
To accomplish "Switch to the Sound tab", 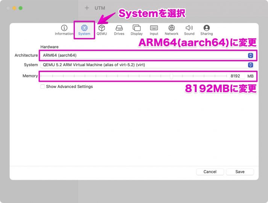I will click(x=189, y=30).
